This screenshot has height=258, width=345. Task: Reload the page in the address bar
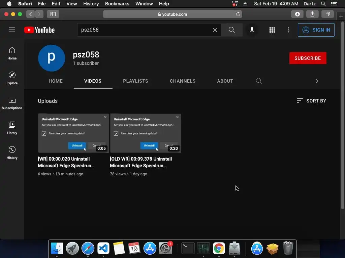238,14
